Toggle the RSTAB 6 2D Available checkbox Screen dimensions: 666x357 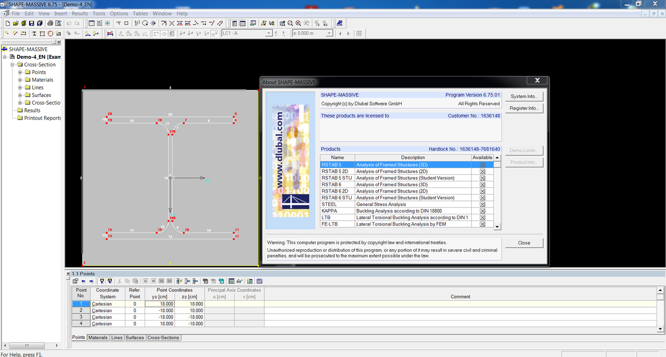click(482, 191)
